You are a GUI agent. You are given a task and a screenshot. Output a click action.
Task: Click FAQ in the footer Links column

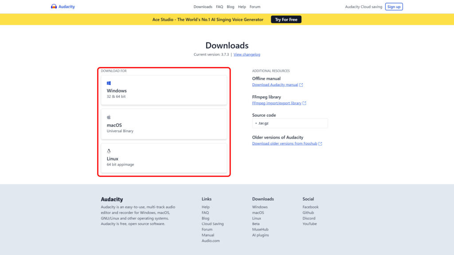(205, 212)
